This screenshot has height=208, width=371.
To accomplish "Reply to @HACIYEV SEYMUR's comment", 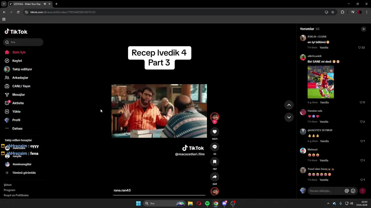I will click(x=324, y=141).
